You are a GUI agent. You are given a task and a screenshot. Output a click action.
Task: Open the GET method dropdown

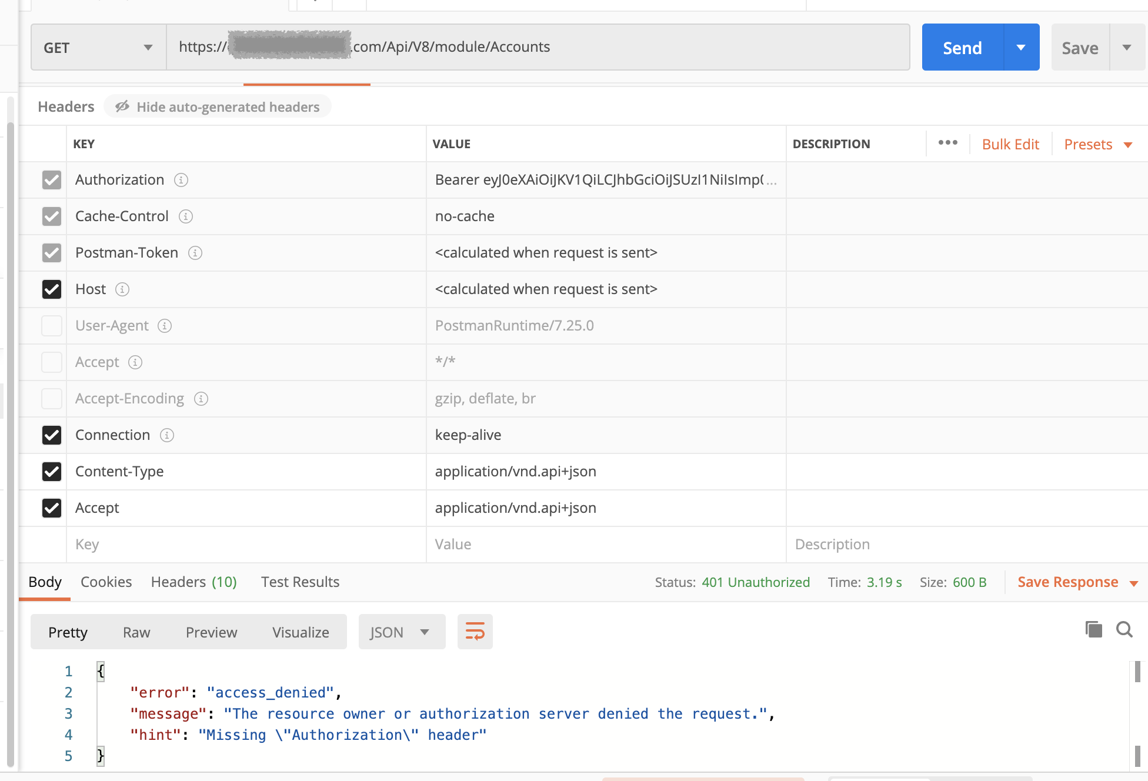(99, 47)
